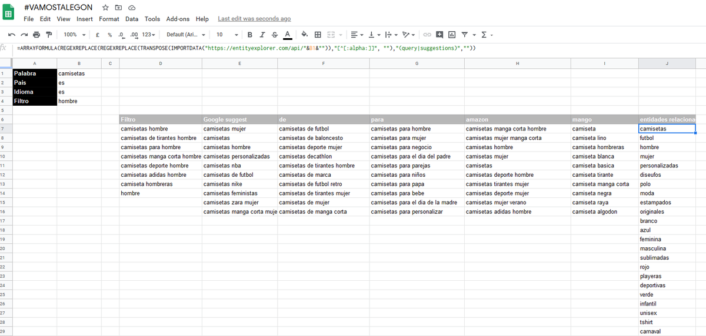Viewport: 706px width, 336px height.
Task: Open the Add-ons menu
Action: click(178, 19)
